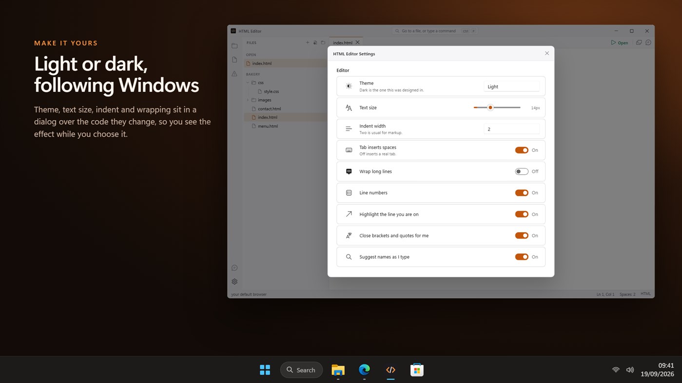Click the warning triangle Problems icon

click(234, 73)
